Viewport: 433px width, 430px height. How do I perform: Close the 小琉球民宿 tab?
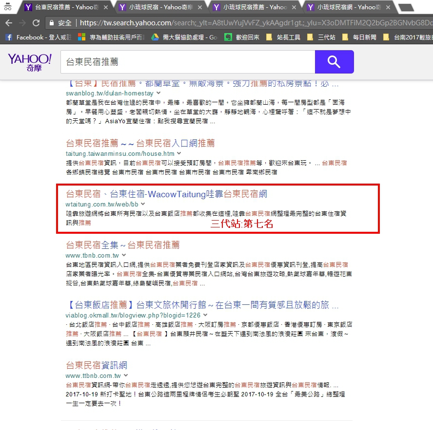[200, 7]
